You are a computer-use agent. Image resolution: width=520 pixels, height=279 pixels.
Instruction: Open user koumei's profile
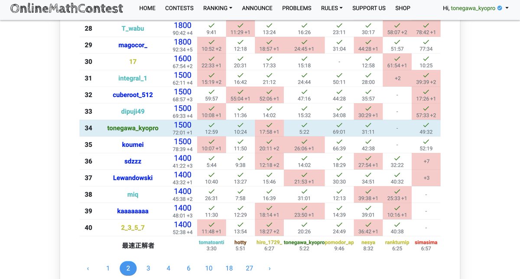(133, 145)
